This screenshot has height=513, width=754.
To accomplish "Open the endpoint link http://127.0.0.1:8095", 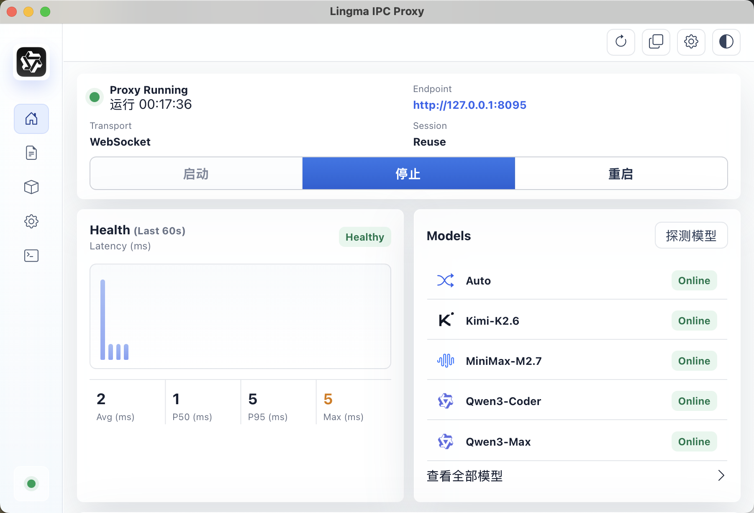I will pos(469,105).
